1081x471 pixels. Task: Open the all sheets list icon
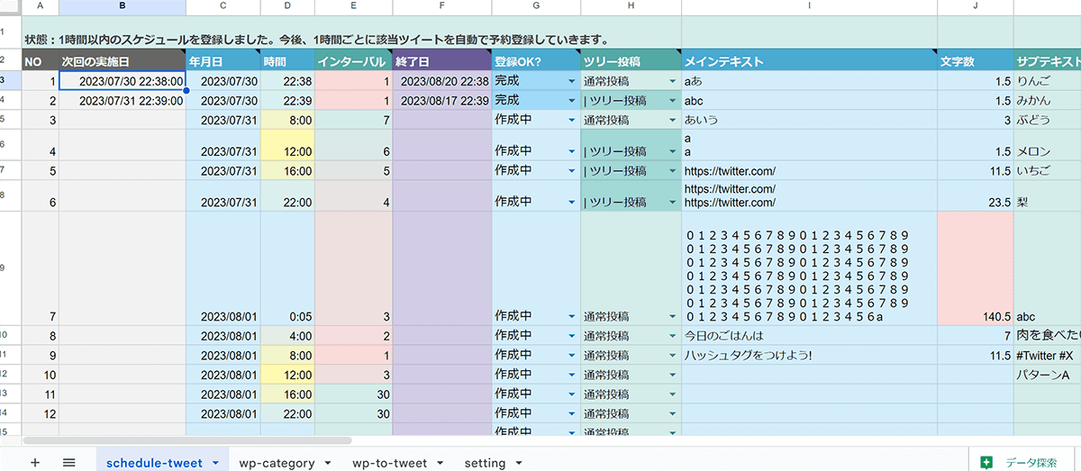tap(68, 462)
